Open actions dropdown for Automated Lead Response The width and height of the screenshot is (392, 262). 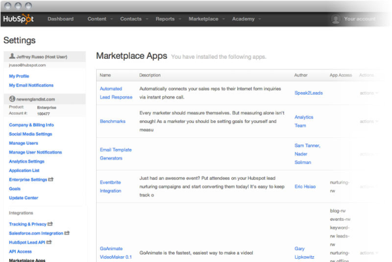tap(369, 93)
